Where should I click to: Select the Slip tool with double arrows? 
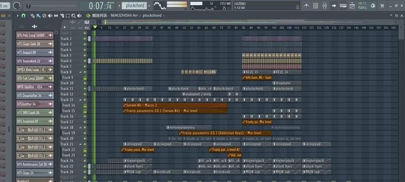point(56,16)
